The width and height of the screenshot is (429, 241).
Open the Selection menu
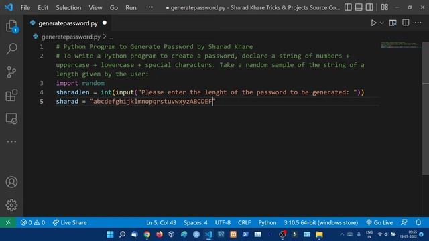click(x=68, y=7)
